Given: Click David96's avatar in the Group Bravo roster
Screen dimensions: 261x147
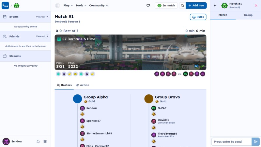Looking at the screenshot, I should click(x=154, y=121).
